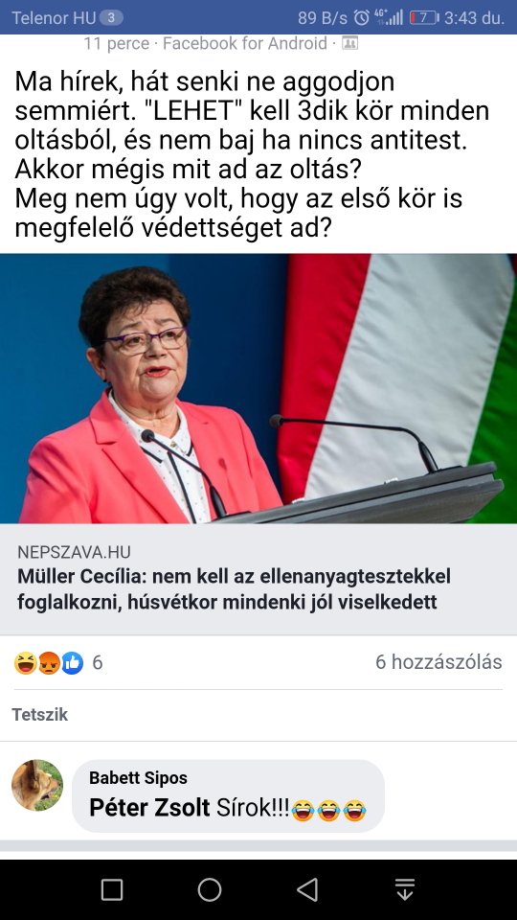Image resolution: width=517 pixels, height=920 pixels.
Task: Tap the angry reaction emoji
Action: coord(49,663)
